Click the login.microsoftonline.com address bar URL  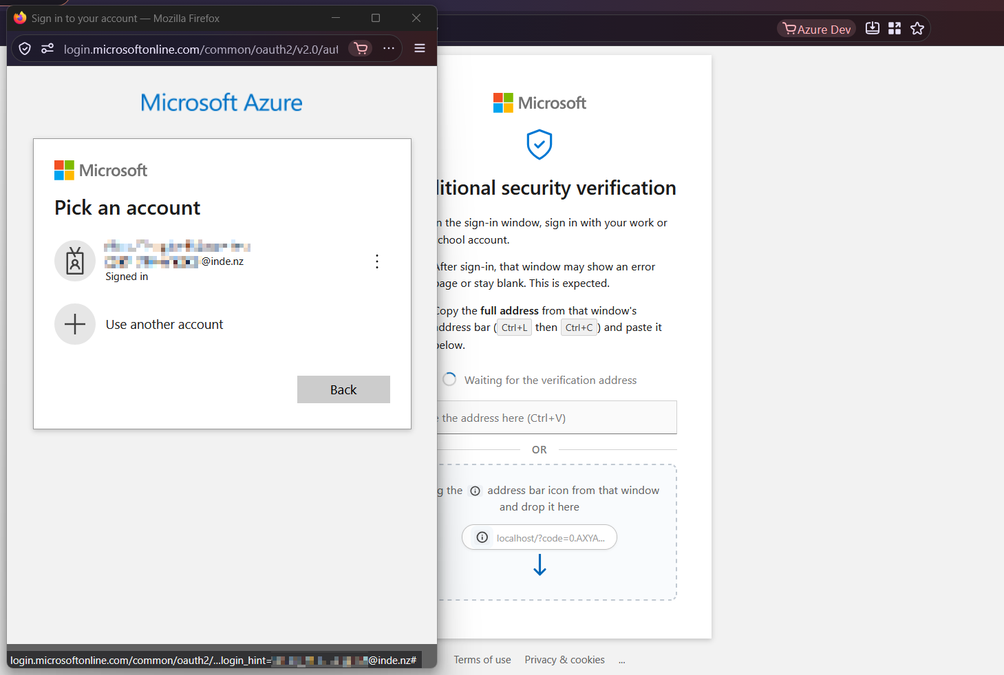click(201, 49)
